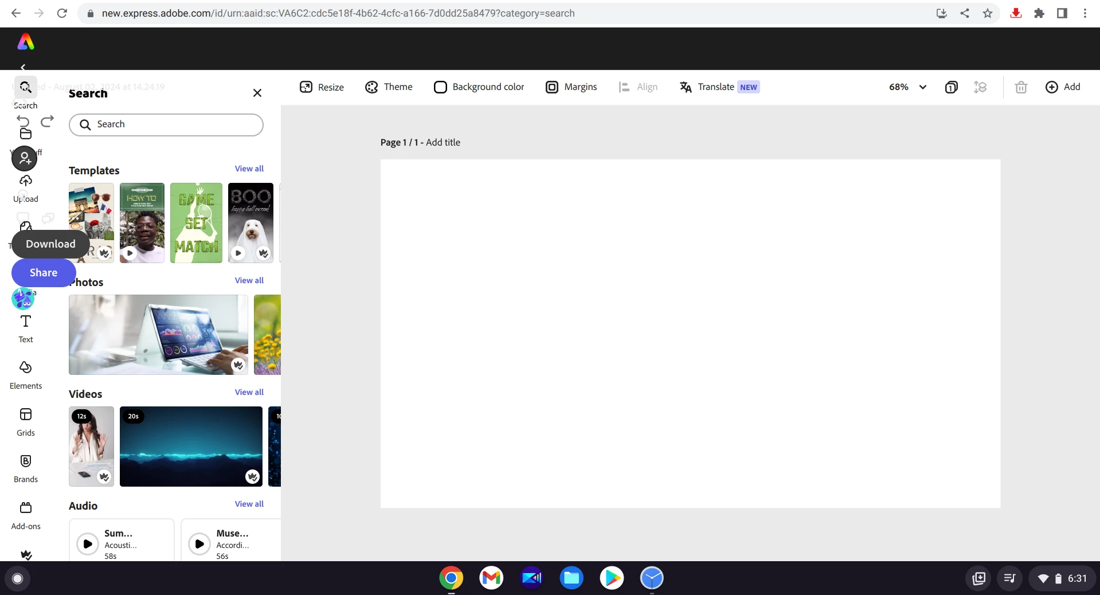The width and height of the screenshot is (1100, 595).
Task: Select the 20s blue horizon video
Action: pyautogui.click(x=191, y=447)
